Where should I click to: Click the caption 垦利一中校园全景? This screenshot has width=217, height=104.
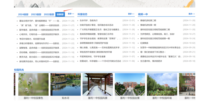point(130,98)
